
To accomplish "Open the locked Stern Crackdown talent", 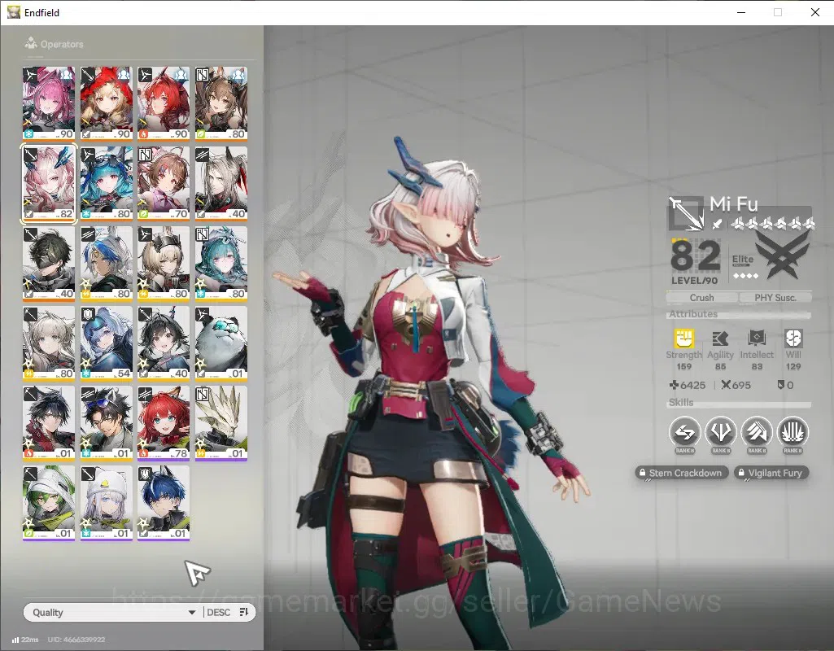I will click(x=681, y=473).
